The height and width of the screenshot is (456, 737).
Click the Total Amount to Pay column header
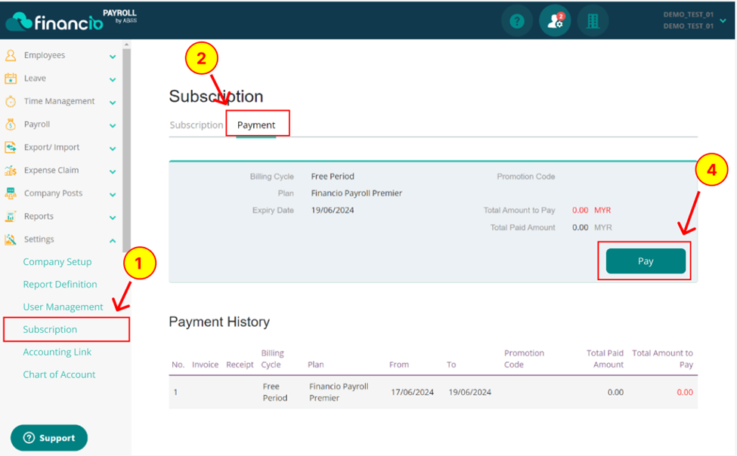click(662, 359)
